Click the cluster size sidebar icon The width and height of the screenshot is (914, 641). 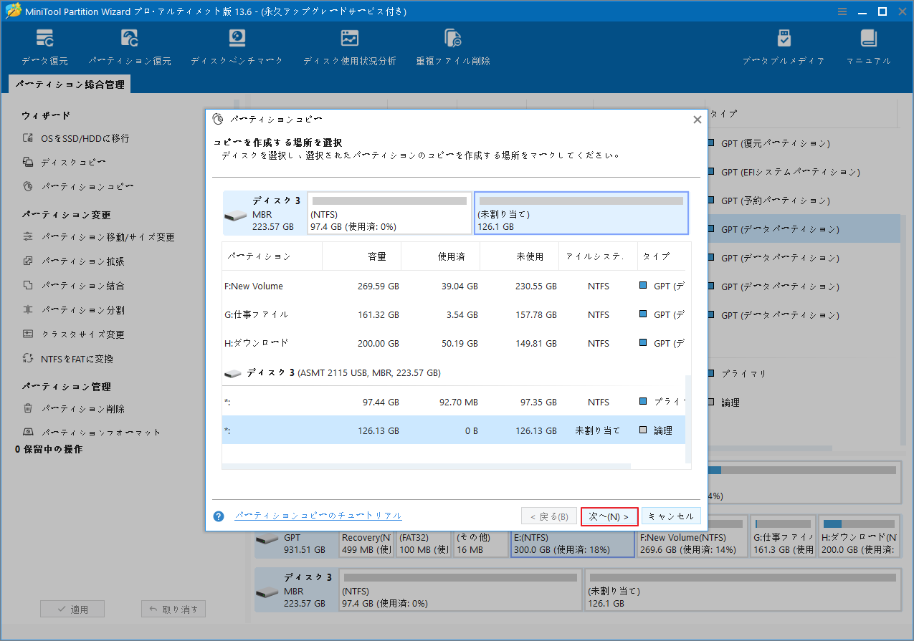tap(28, 334)
